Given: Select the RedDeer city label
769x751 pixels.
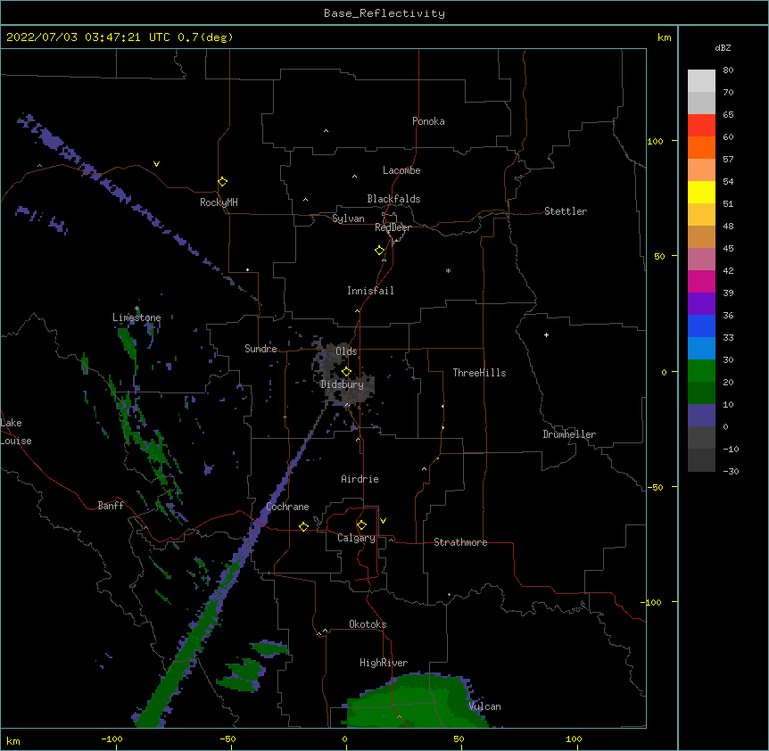Looking at the screenshot, I should coord(393,227).
